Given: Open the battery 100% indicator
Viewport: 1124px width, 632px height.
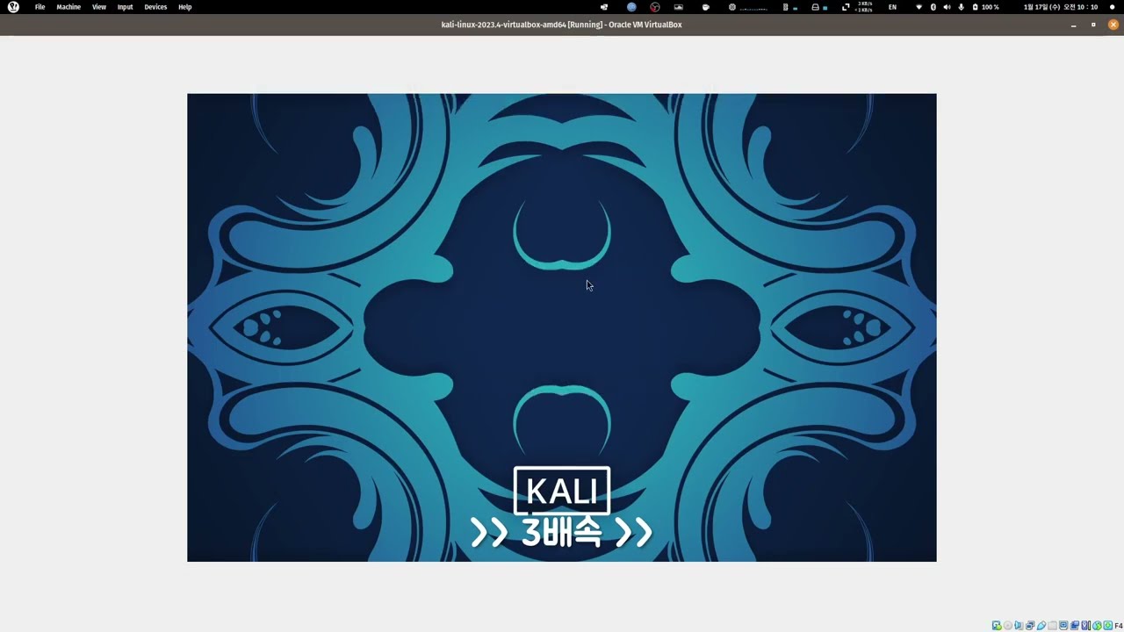Looking at the screenshot, I should click(986, 7).
